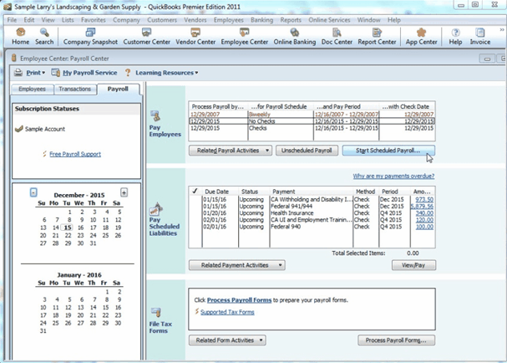The image size is (507, 363).
Task: Click the Search magnifier icon
Action: [x=44, y=32]
